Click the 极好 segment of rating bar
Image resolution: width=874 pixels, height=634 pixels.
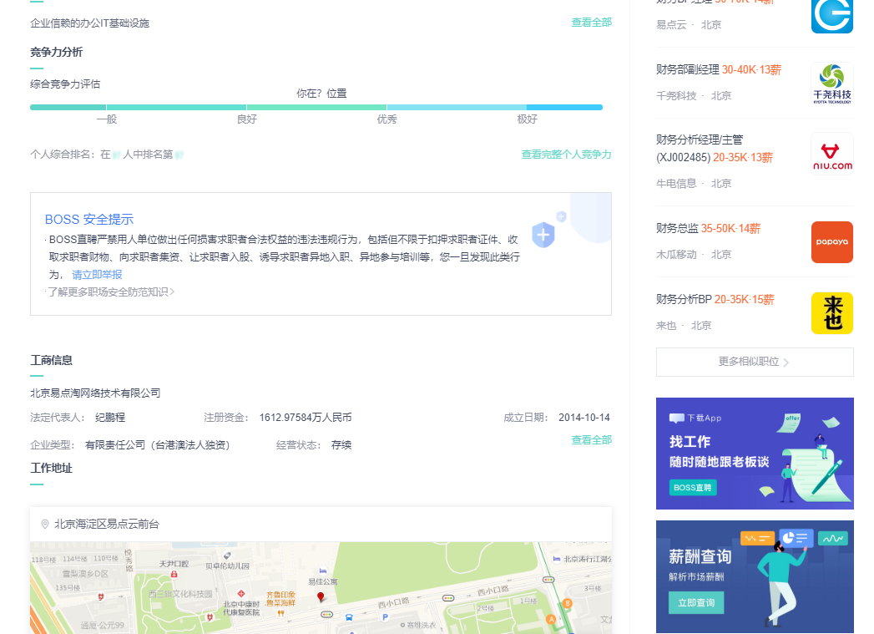pos(564,107)
